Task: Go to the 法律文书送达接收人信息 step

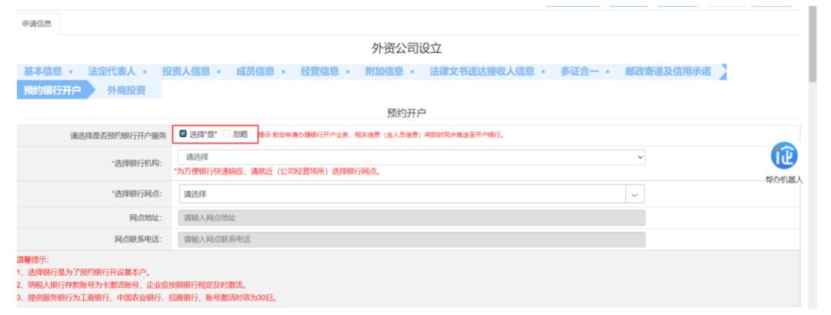Action: tap(482, 72)
